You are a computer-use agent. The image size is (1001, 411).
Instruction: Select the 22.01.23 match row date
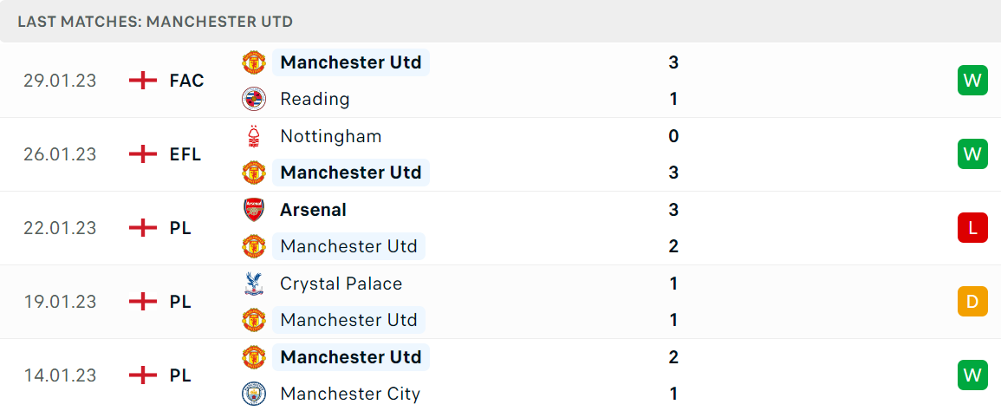[60, 227]
